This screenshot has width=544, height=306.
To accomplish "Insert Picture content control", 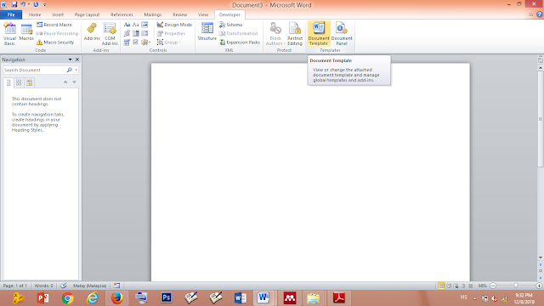I will coord(144,25).
